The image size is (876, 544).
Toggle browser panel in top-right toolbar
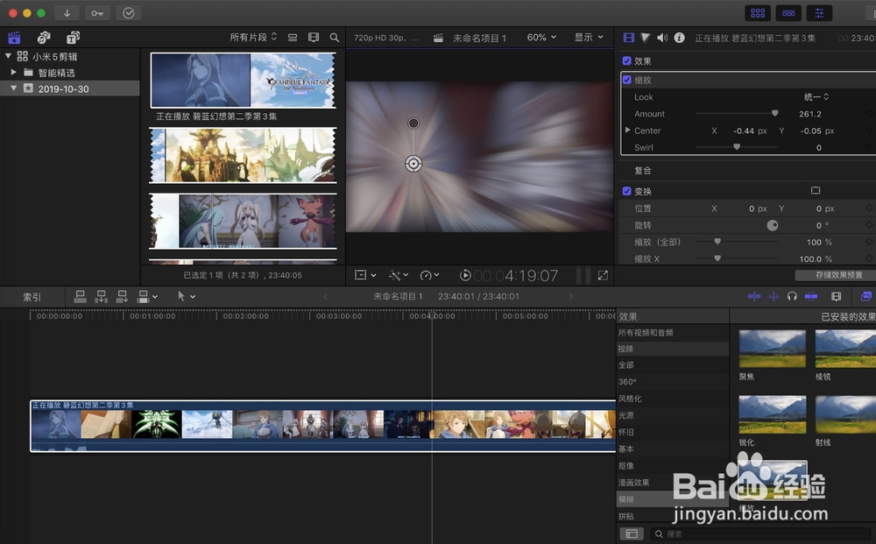[x=758, y=13]
